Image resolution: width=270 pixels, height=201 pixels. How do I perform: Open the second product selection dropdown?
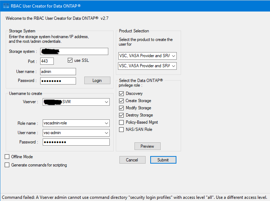[174, 66]
